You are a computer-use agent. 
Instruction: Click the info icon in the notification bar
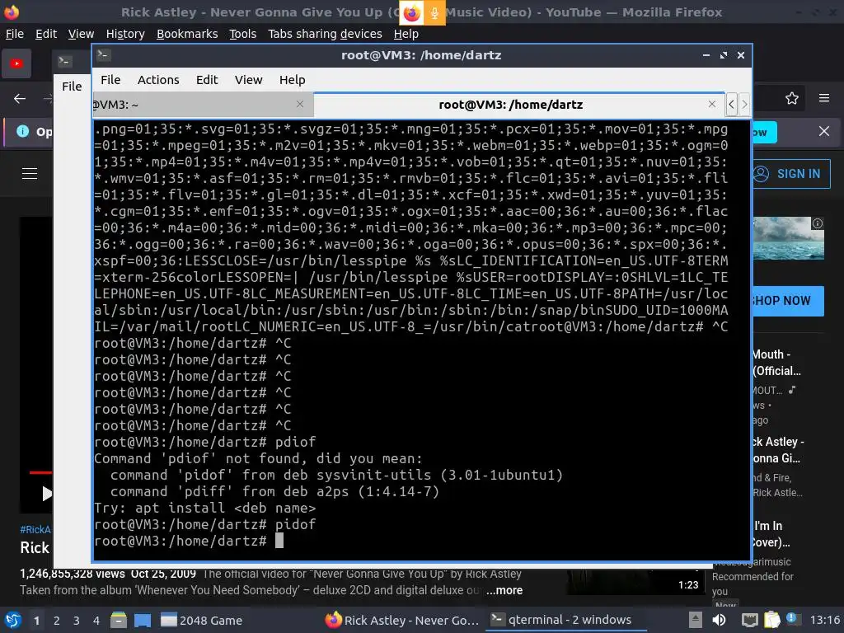[22, 131]
